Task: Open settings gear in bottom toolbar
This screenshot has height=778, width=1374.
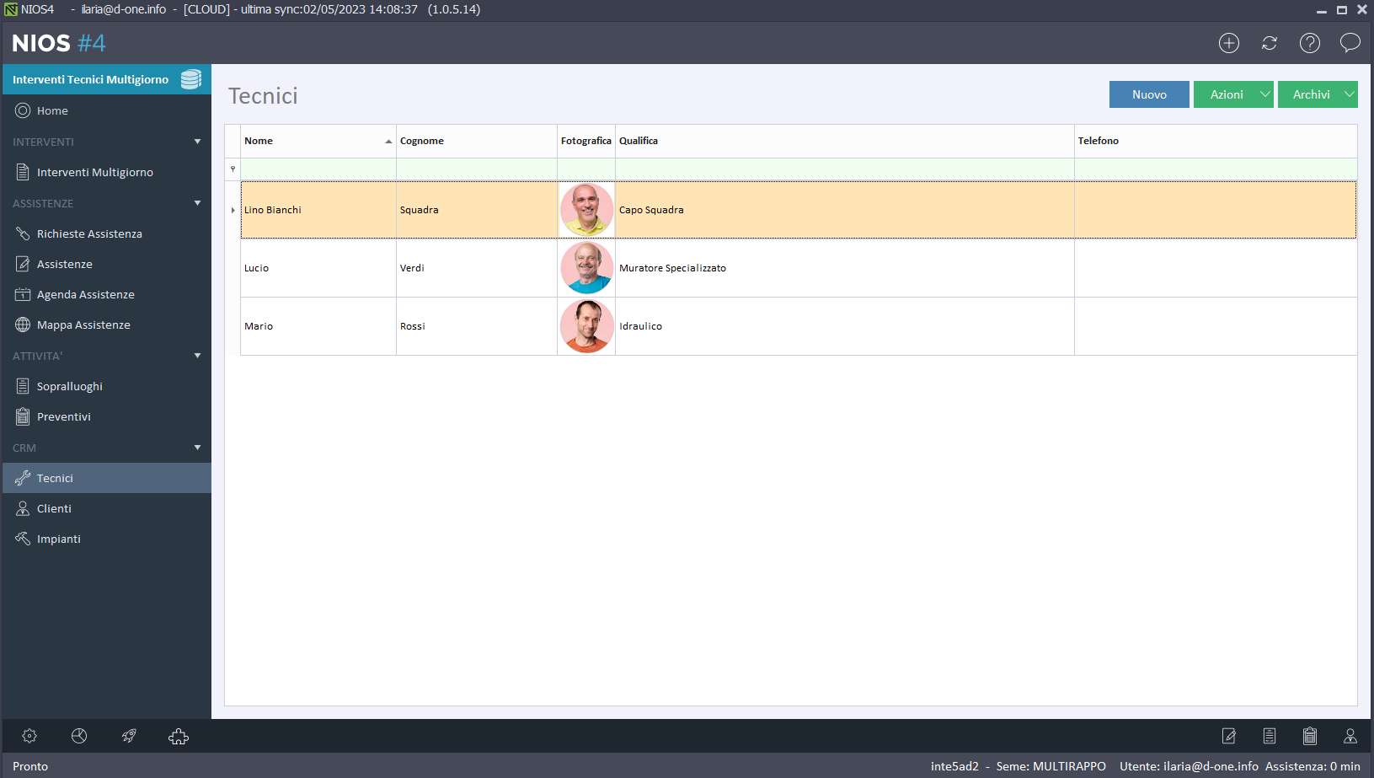Action: click(x=29, y=736)
